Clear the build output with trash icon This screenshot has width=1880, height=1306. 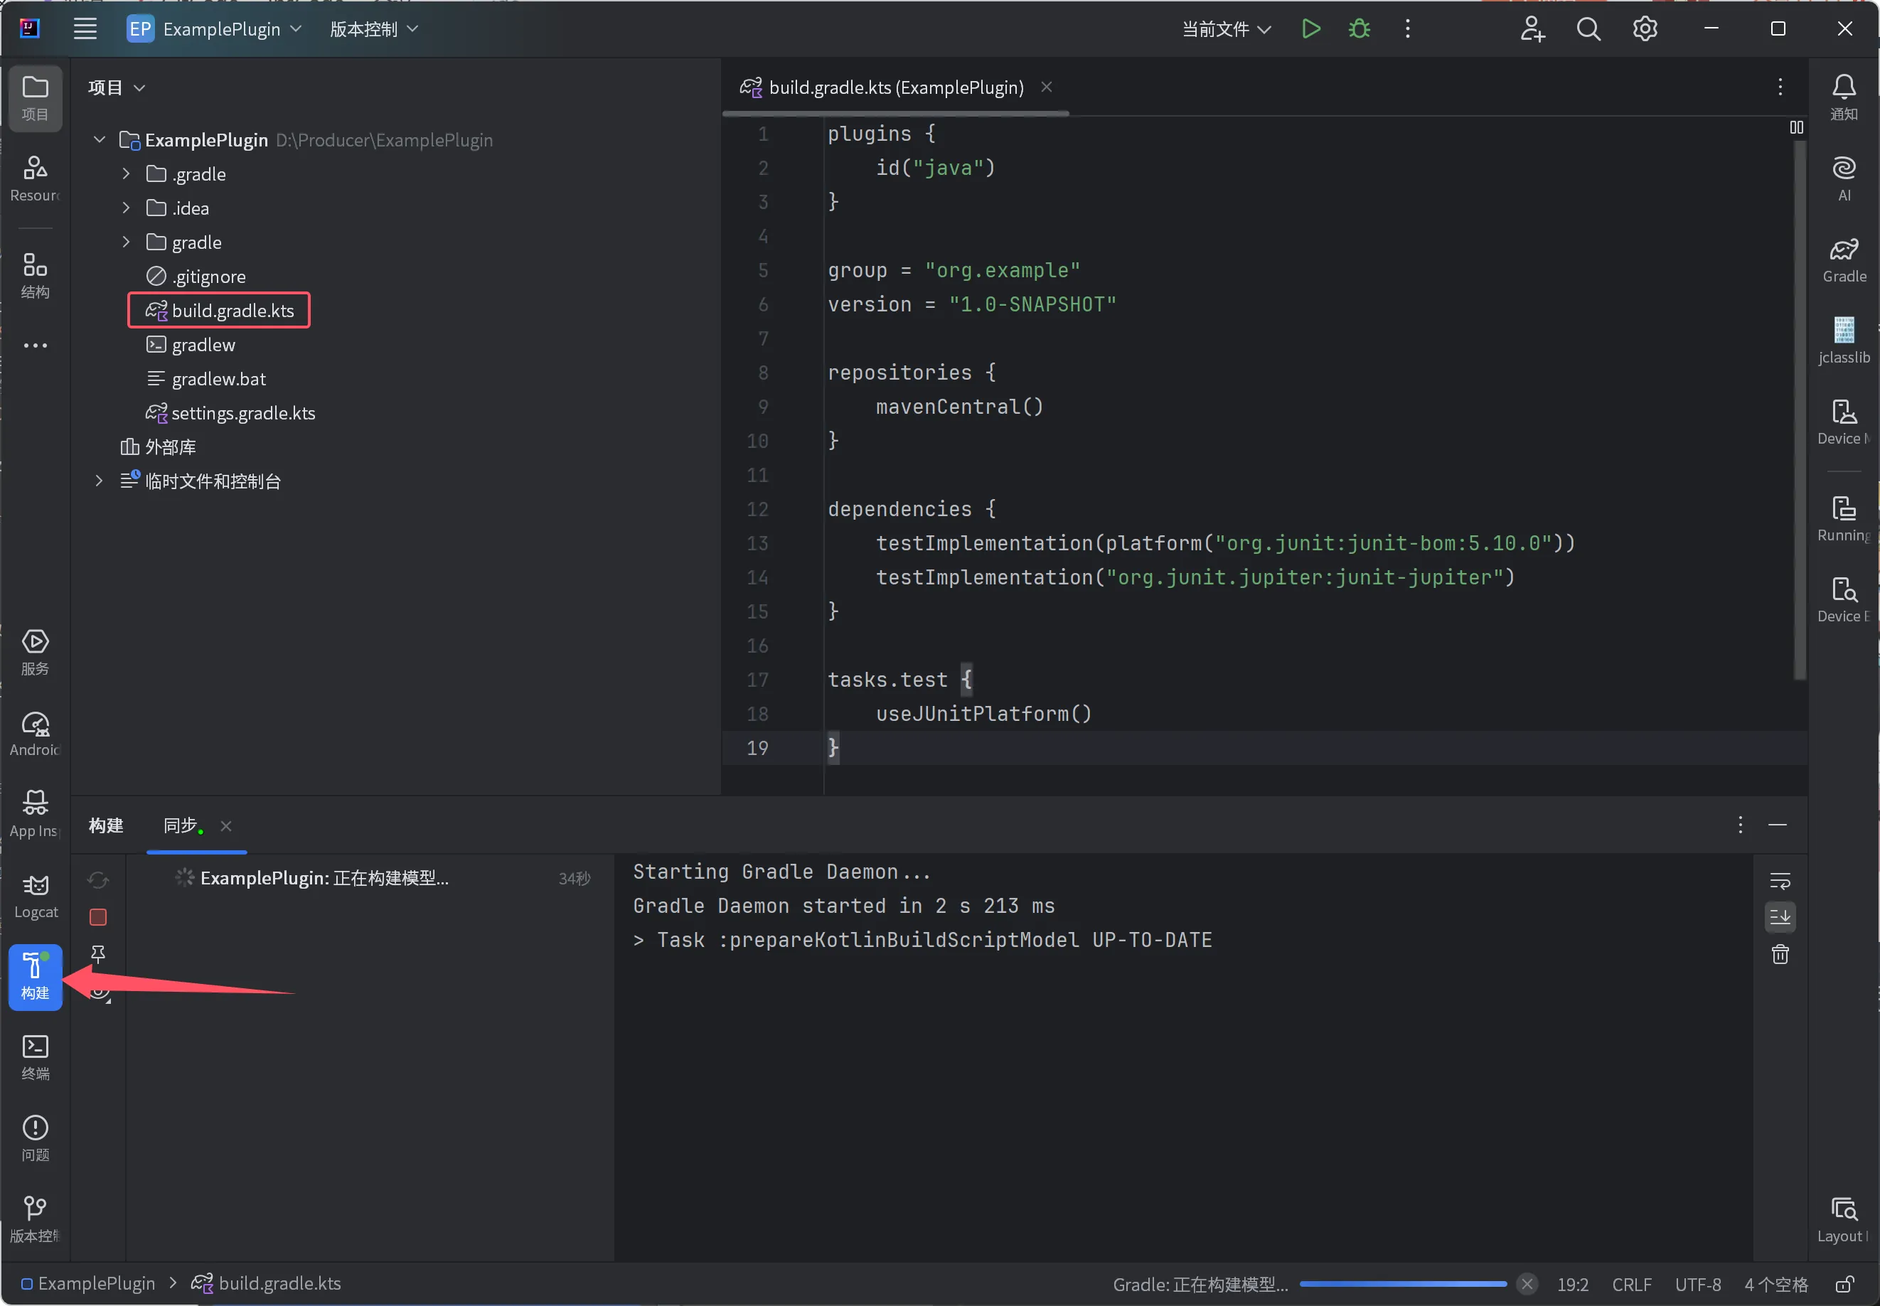pos(1780,954)
